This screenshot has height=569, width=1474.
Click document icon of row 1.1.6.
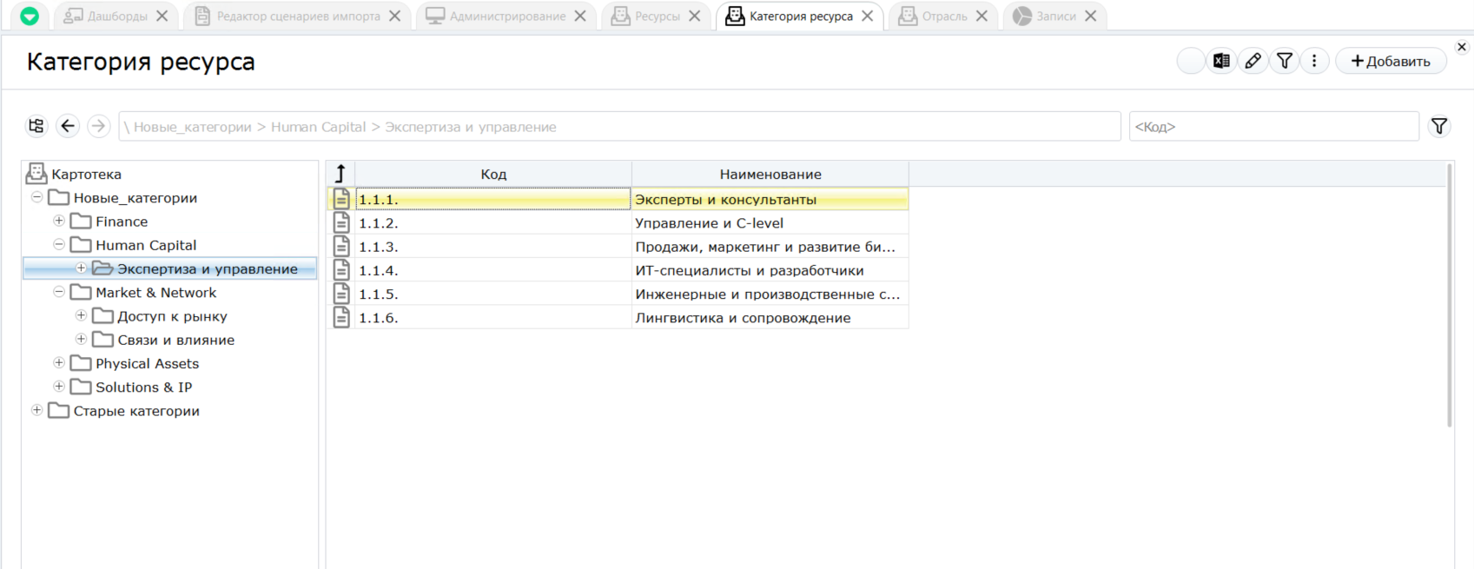point(341,317)
